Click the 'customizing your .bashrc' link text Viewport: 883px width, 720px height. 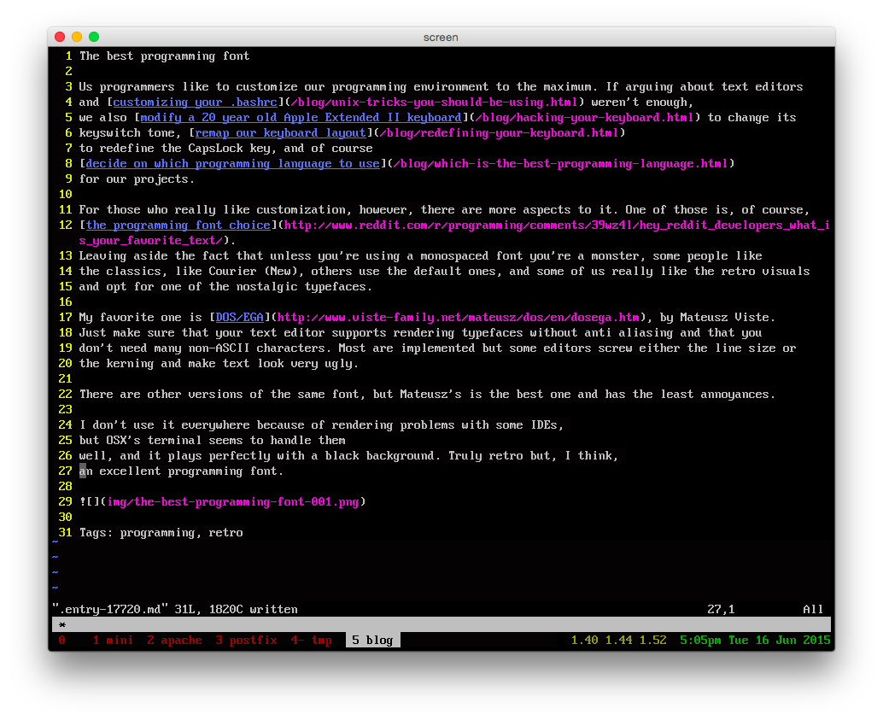pyautogui.click(x=195, y=102)
